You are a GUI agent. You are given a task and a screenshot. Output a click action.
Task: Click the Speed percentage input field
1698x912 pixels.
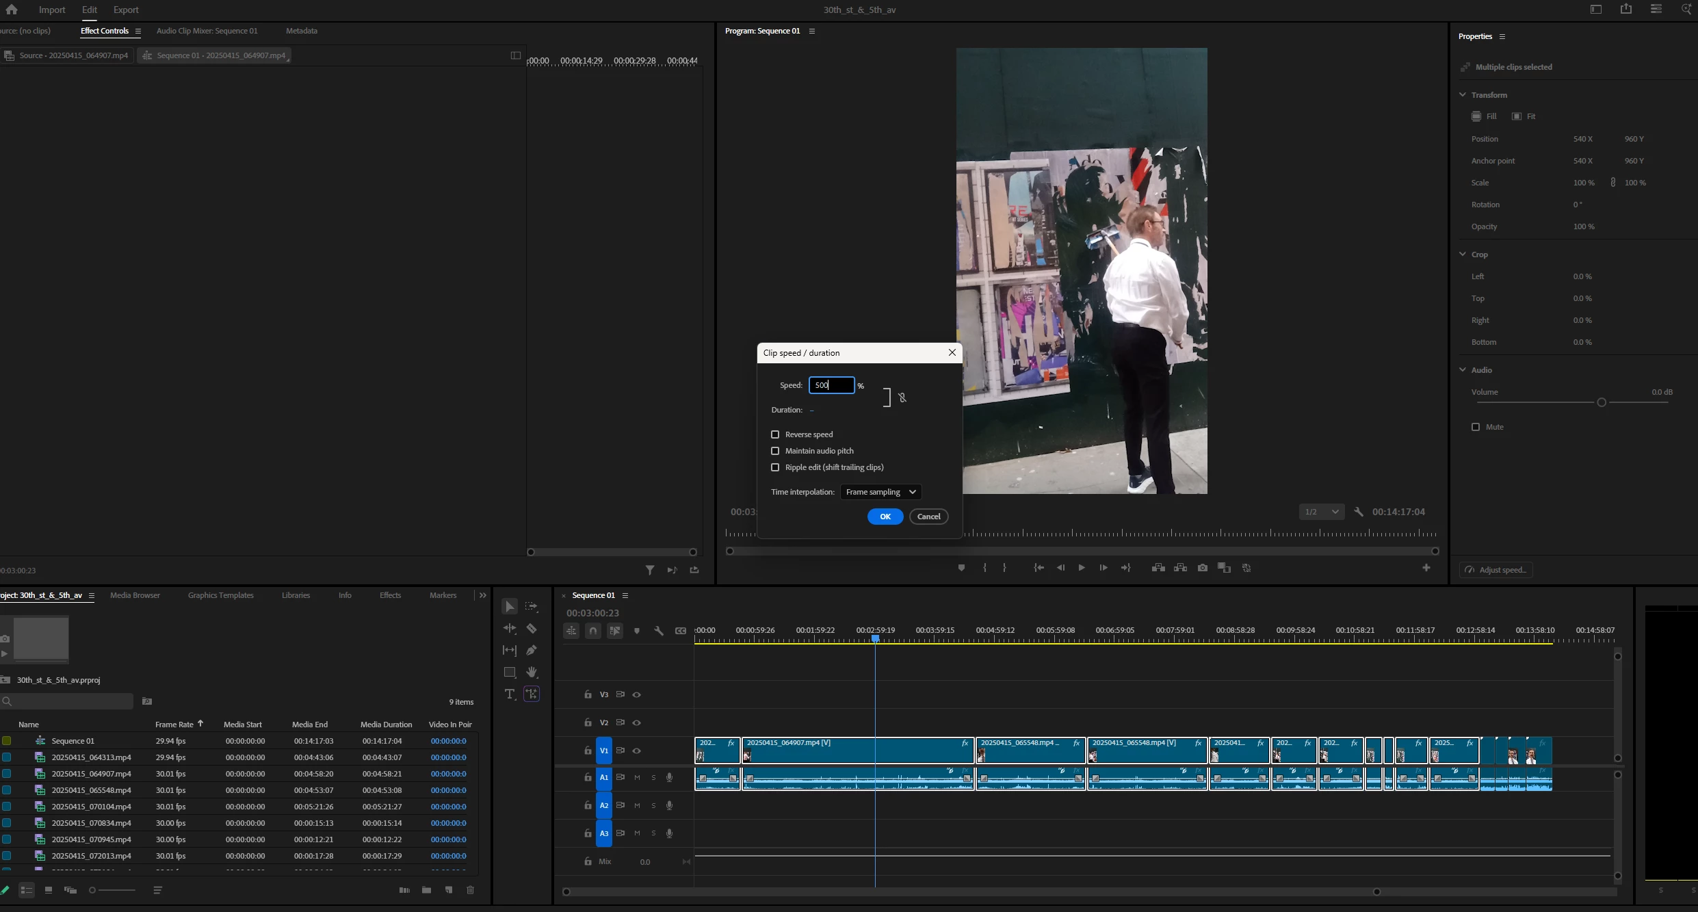[x=831, y=385]
